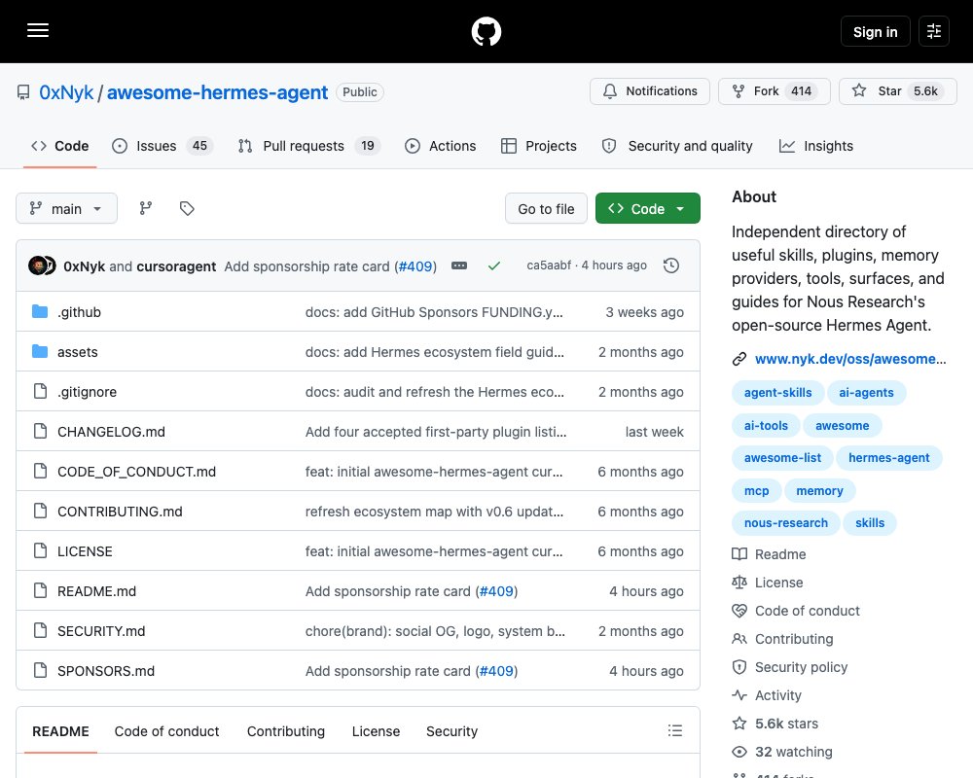The width and height of the screenshot is (973, 778).
Task: Click the memory topic tag
Action: tap(819, 491)
